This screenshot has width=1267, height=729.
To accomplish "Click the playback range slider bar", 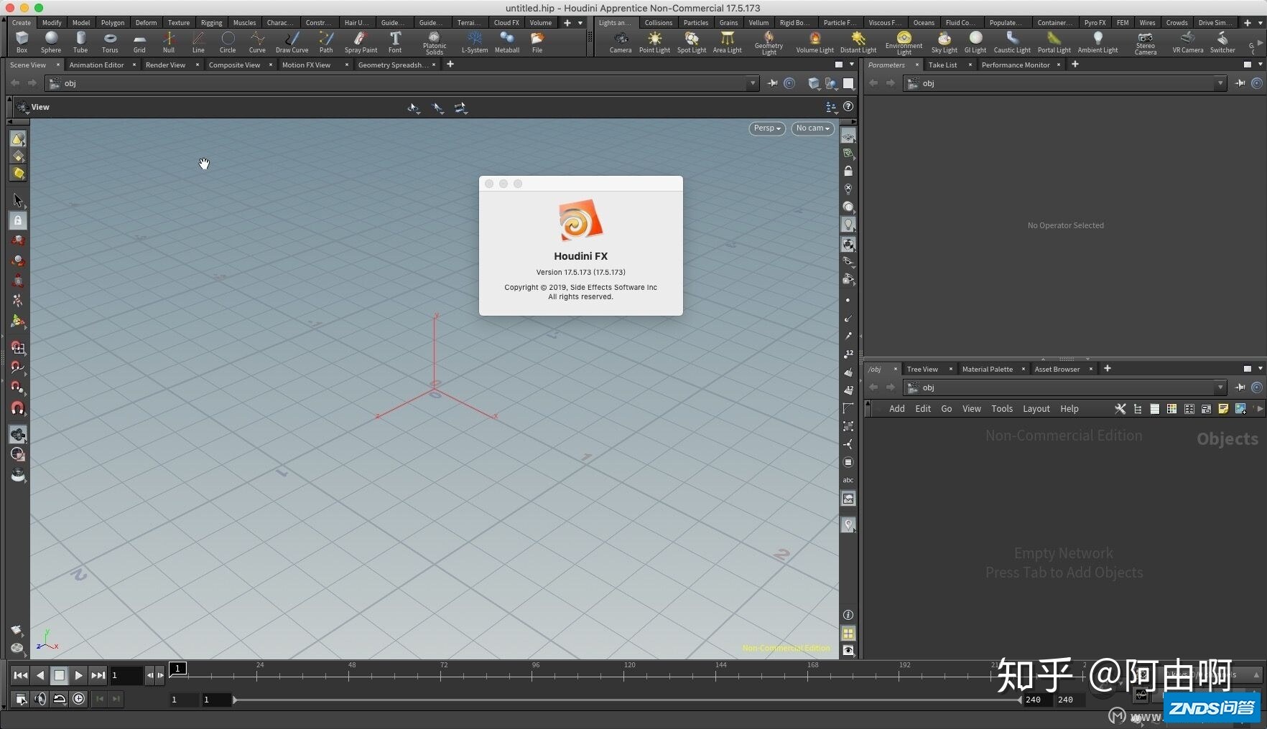I will tap(626, 700).
